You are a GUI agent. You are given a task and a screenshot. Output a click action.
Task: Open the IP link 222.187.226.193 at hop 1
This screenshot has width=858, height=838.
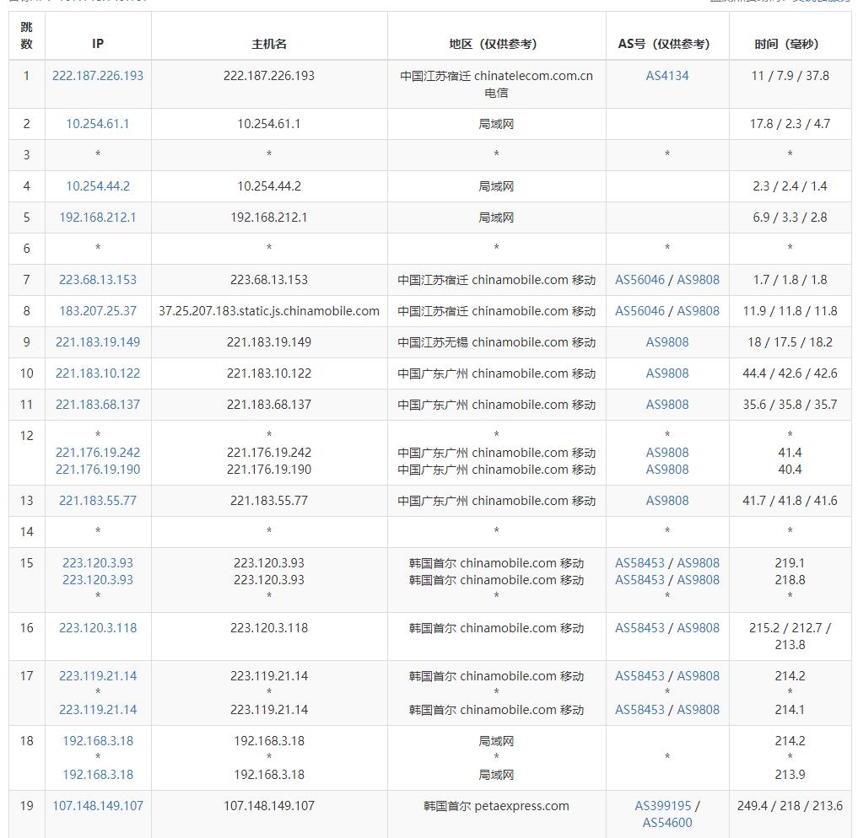click(97, 75)
